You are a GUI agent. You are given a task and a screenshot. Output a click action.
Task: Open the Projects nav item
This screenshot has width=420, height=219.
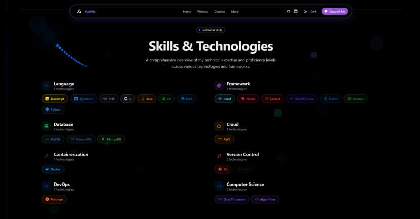coord(202,12)
